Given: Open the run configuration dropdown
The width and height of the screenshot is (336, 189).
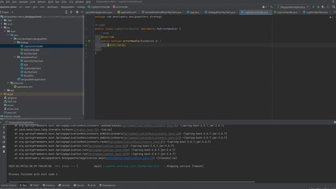Looking at the screenshot, I should click(x=293, y=7).
